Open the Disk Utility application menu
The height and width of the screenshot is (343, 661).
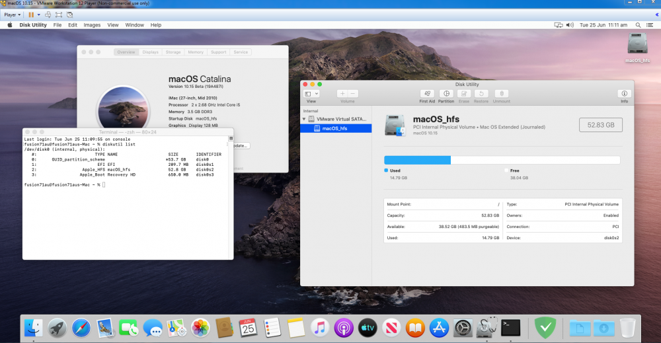coord(33,25)
